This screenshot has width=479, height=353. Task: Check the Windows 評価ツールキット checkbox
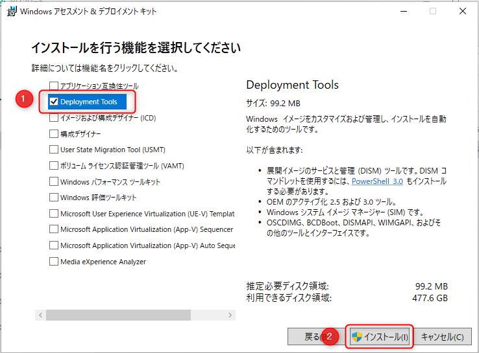54,198
